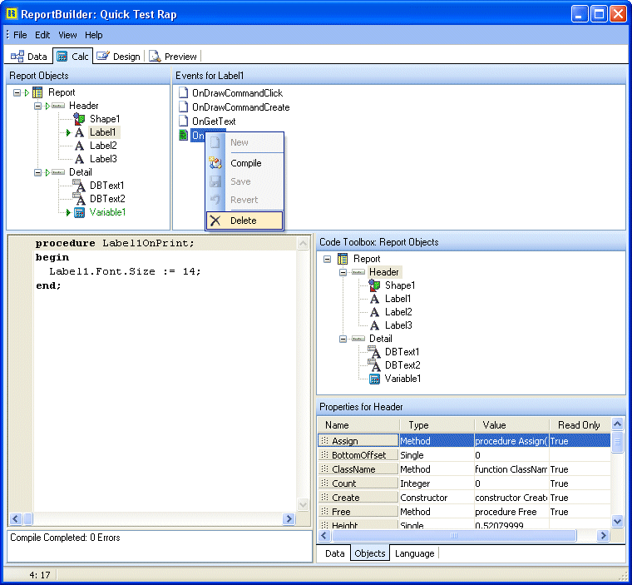The height and width of the screenshot is (585, 632).
Task: Collapse the Header node in Code Toolbox
Action: (x=343, y=272)
